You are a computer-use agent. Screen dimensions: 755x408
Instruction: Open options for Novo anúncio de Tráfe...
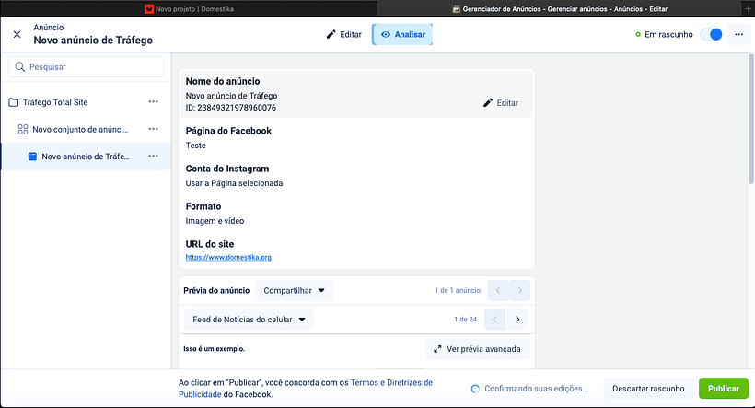point(153,156)
